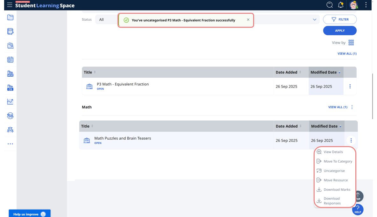Open Math Puzzles and Brain Teasers
Viewport: 377px width, 217px height.
[123, 138]
